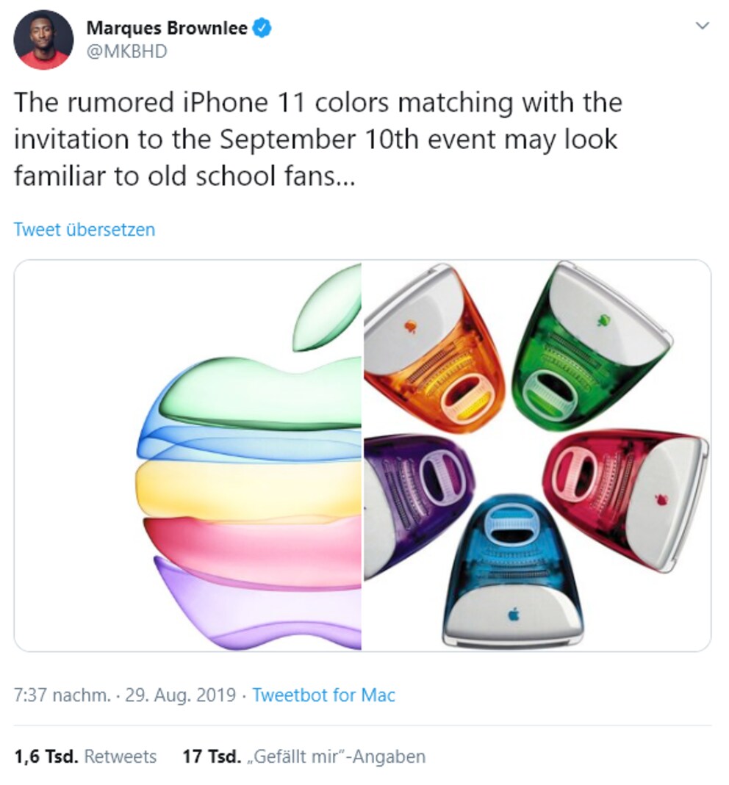The height and width of the screenshot is (785, 729).
Task: Open the Tweetbot for Mac source link
Action: tap(323, 695)
